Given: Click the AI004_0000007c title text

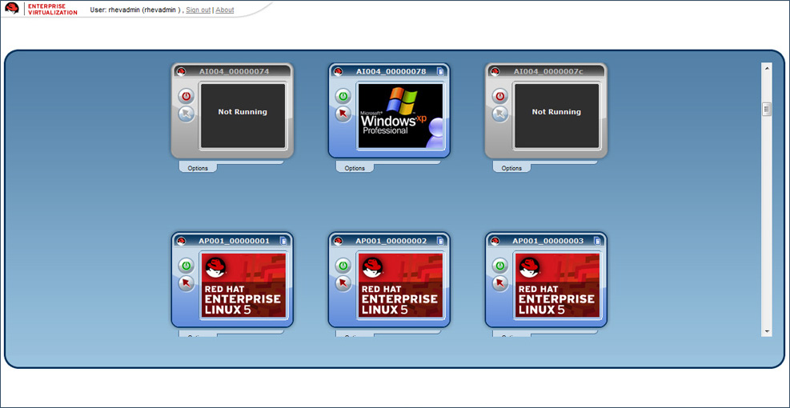Looking at the screenshot, I should coord(548,71).
